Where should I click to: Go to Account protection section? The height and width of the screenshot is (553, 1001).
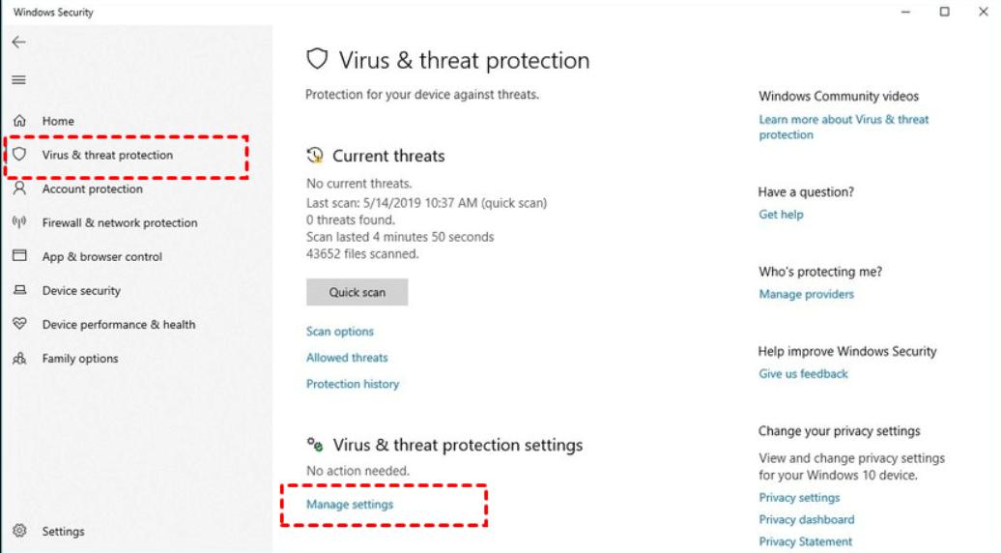(92, 189)
